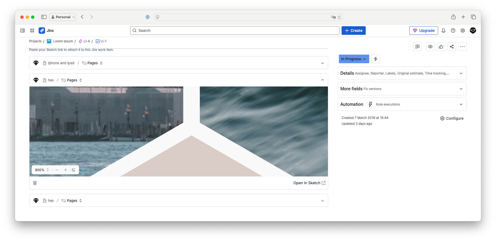Open the user profile avatar
The width and height of the screenshot is (496, 241).
coord(473,31)
